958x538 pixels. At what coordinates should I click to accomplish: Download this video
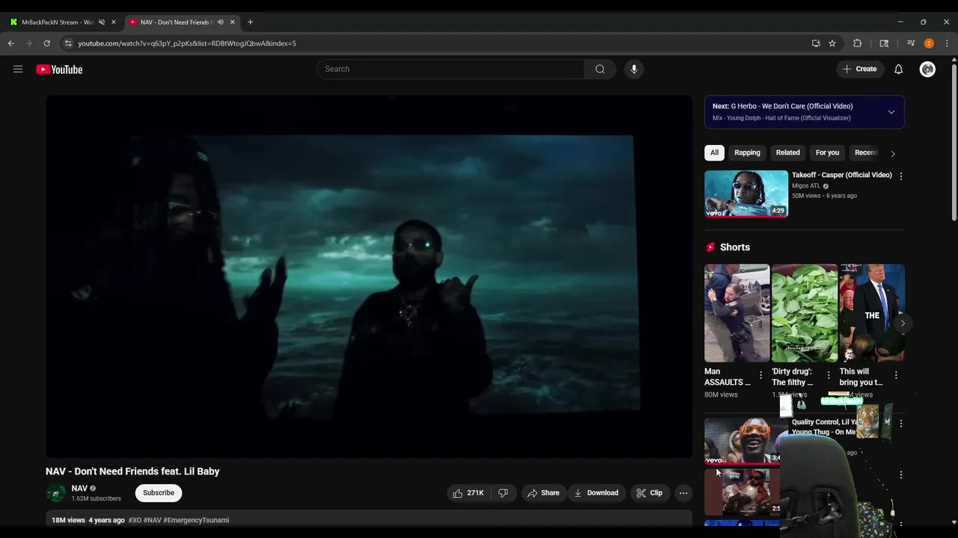coord(597,492)
